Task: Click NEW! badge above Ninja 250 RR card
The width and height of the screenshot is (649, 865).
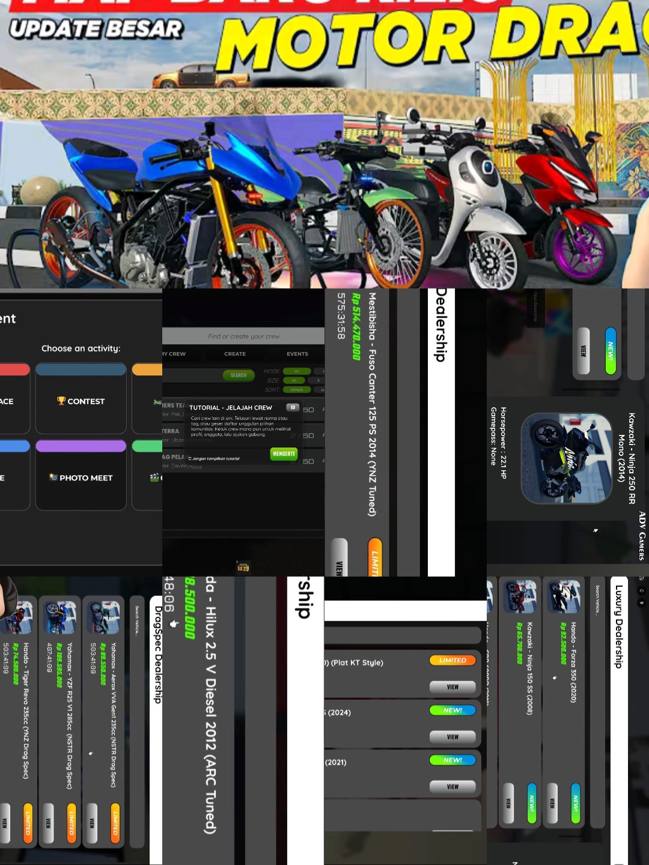Action: (x=611, y=351)
